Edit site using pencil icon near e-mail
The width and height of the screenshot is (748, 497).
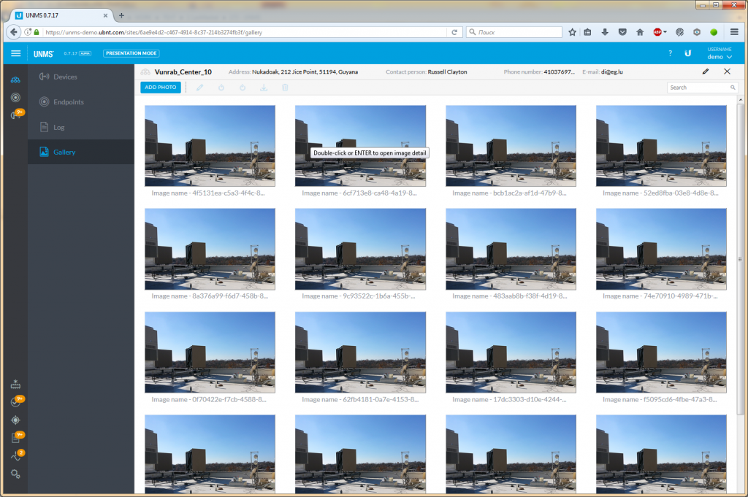(705, 72)
